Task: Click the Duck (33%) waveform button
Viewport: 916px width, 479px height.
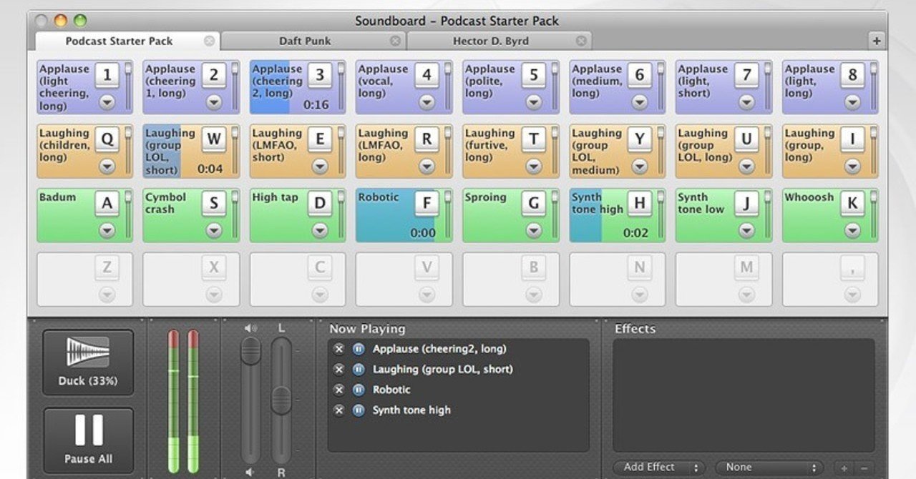Action: 88,362
